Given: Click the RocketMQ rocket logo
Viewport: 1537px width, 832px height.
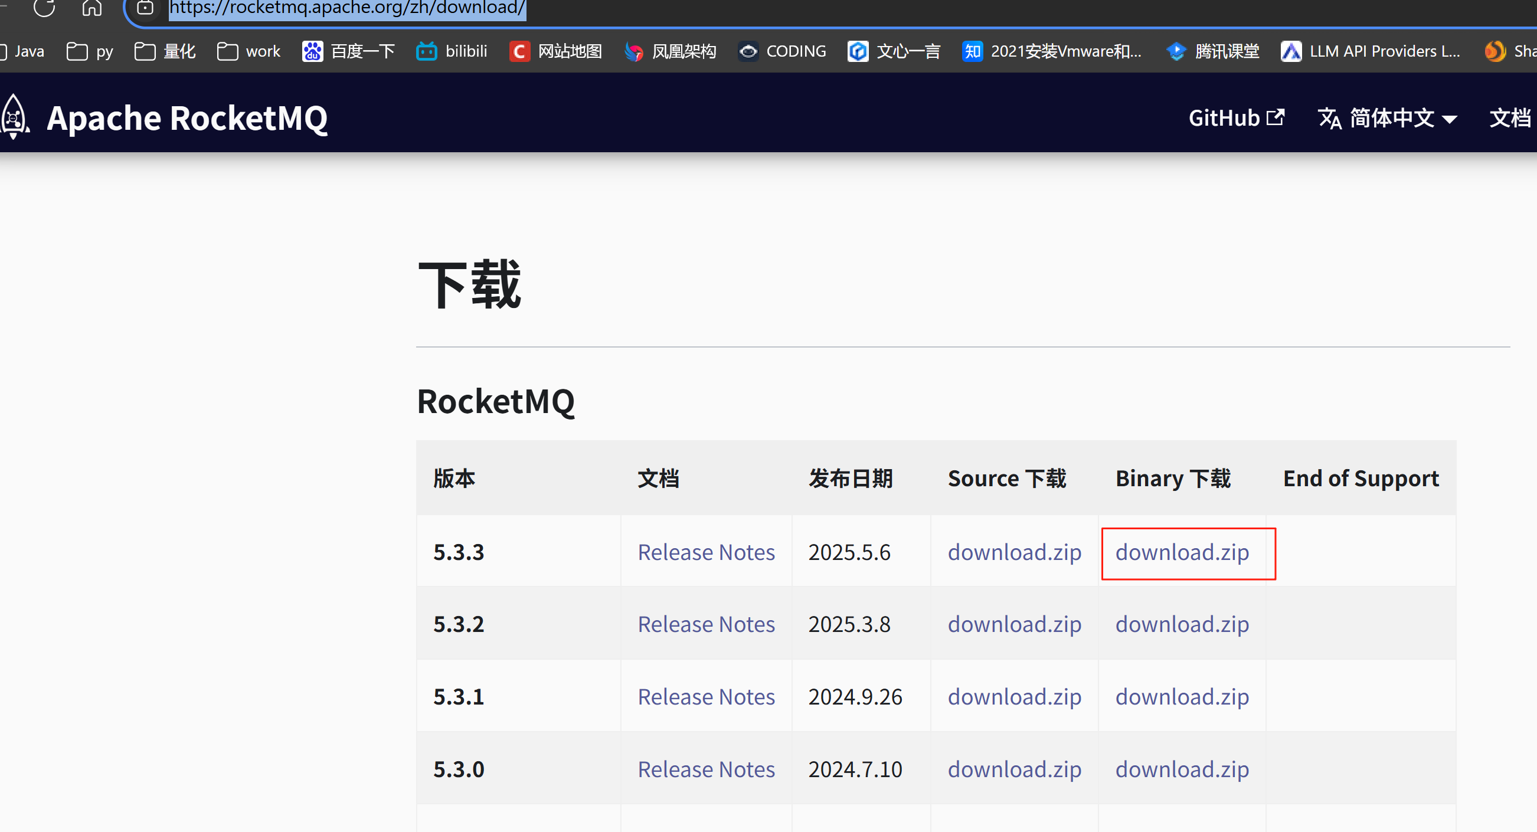Looking at the screenshot, I should click(14, 116).
